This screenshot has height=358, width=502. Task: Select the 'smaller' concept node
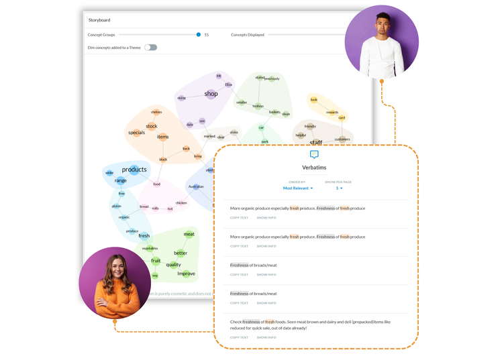coord(242,103)
